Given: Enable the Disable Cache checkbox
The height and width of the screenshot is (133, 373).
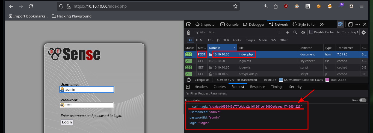Looking at the screenshot, I should [x=311, y=32].
